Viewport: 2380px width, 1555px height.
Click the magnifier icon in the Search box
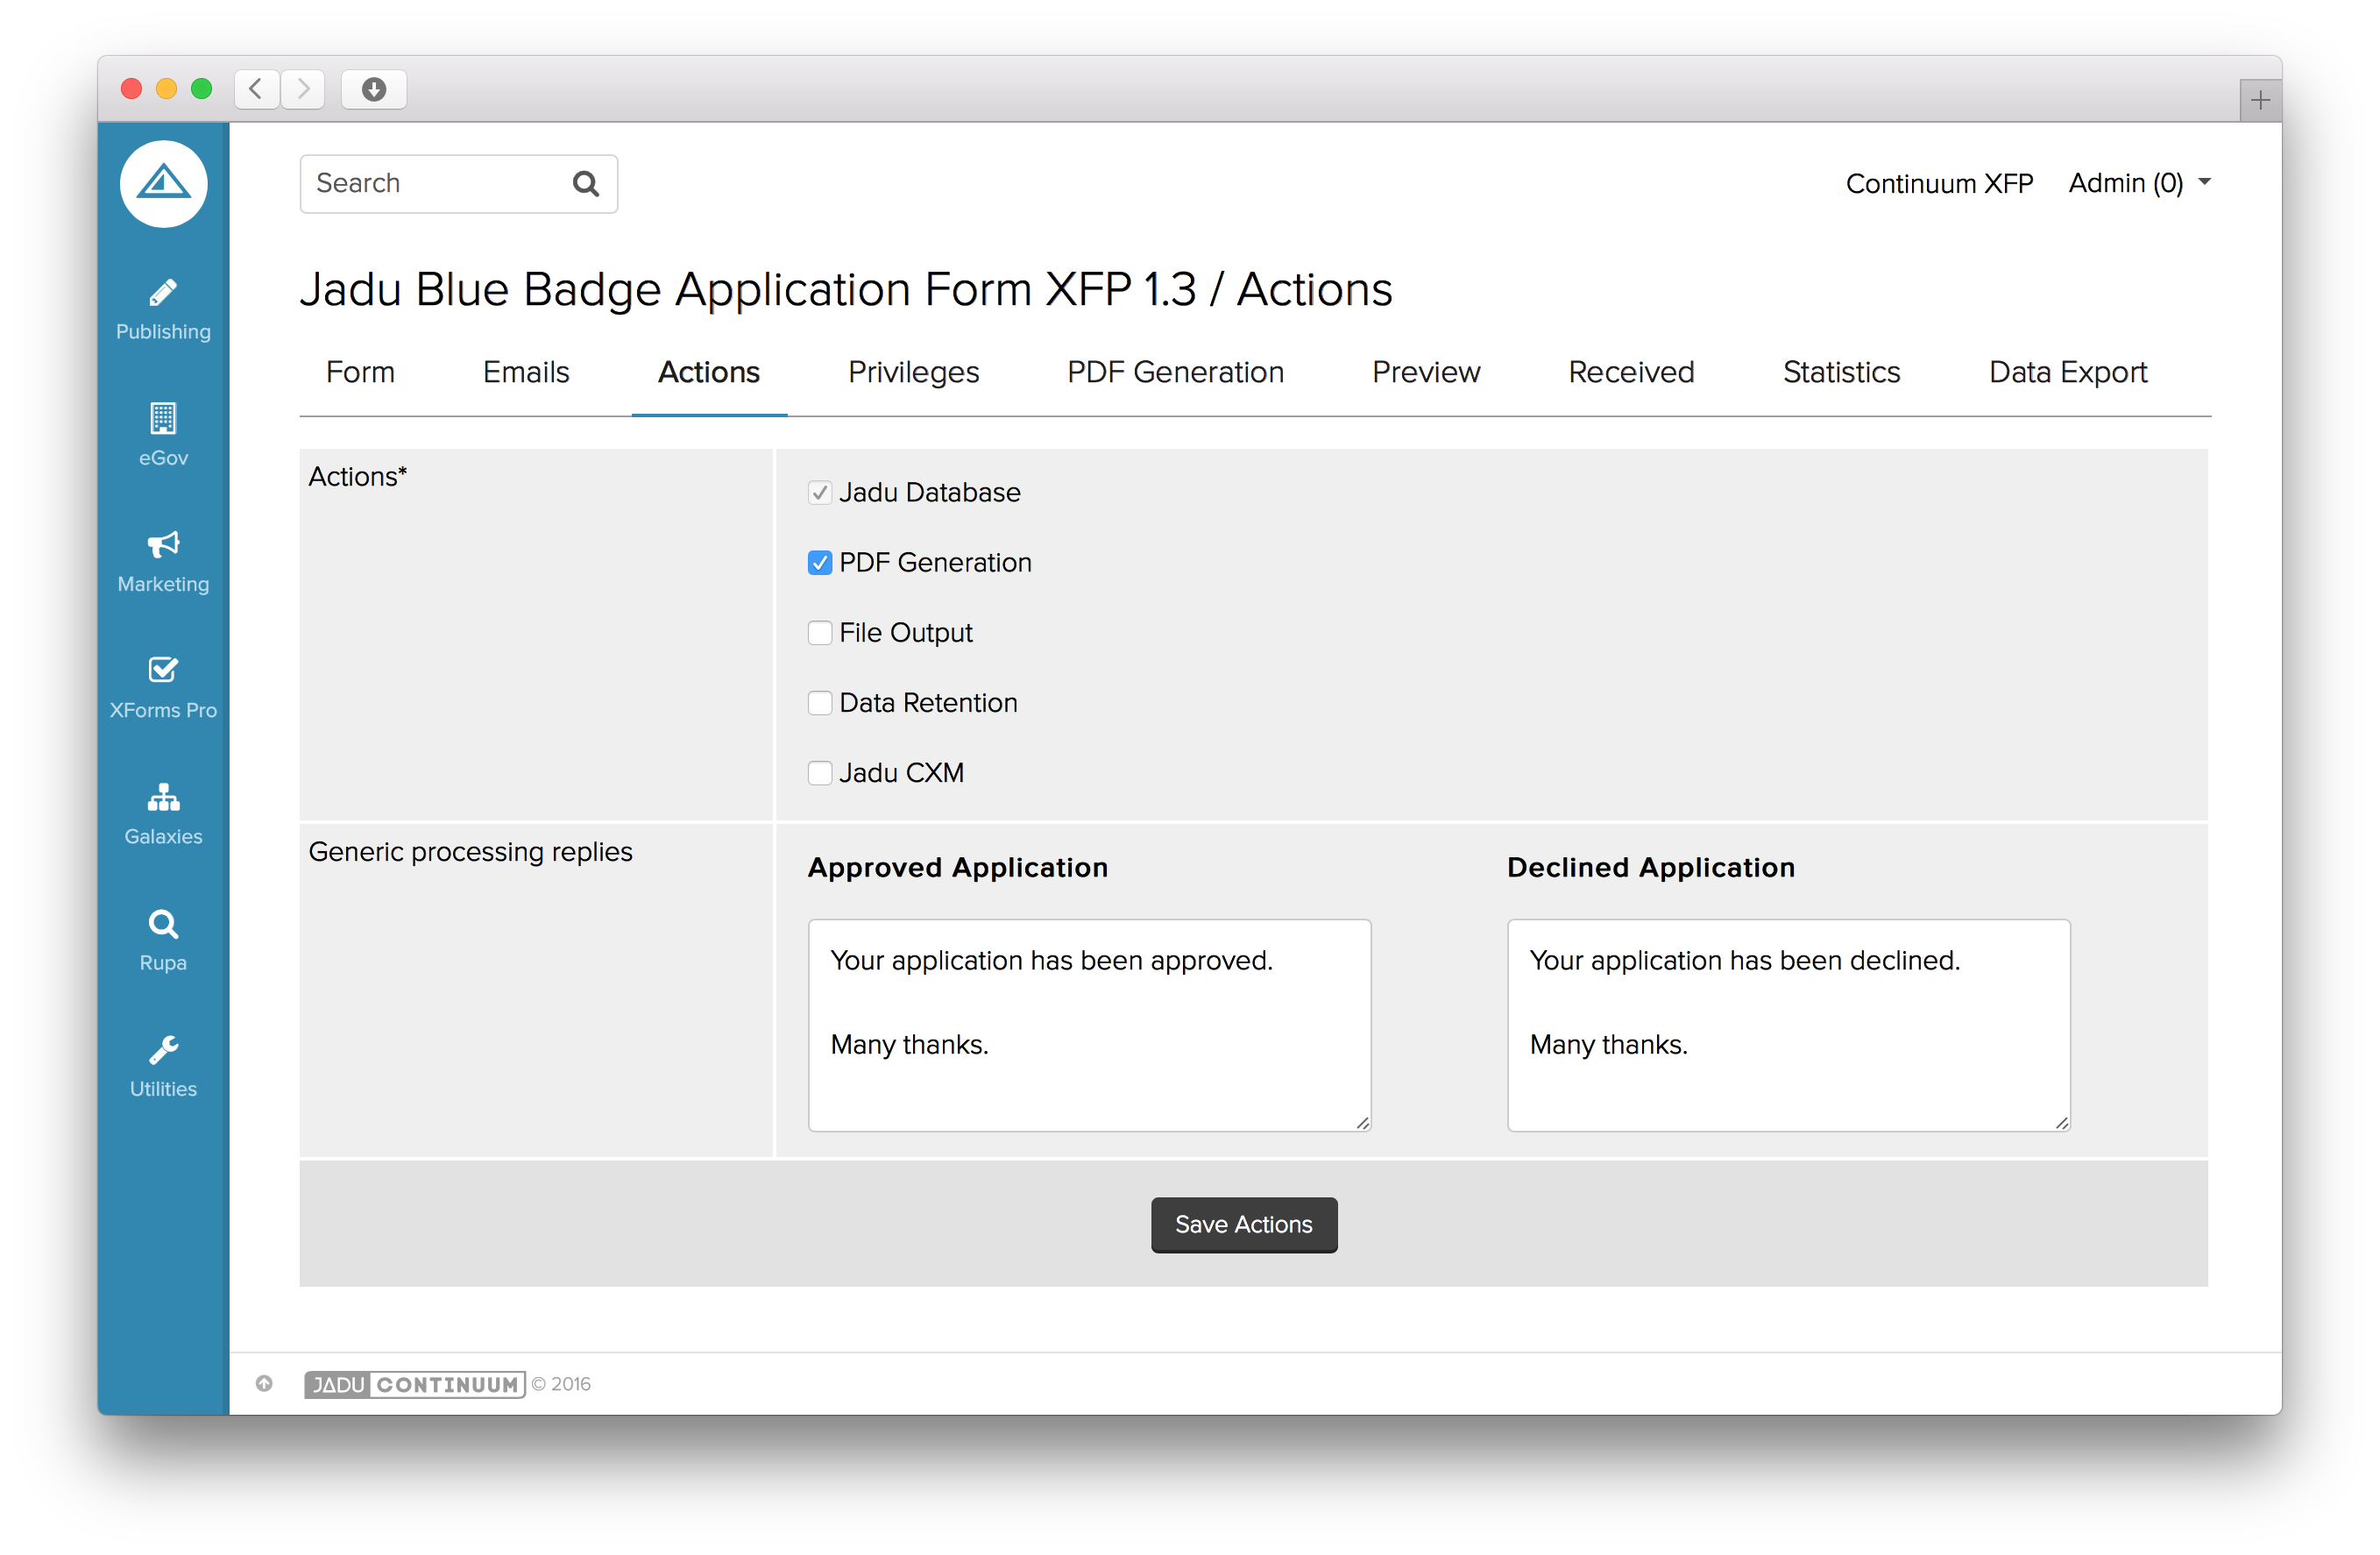point(586,184)
